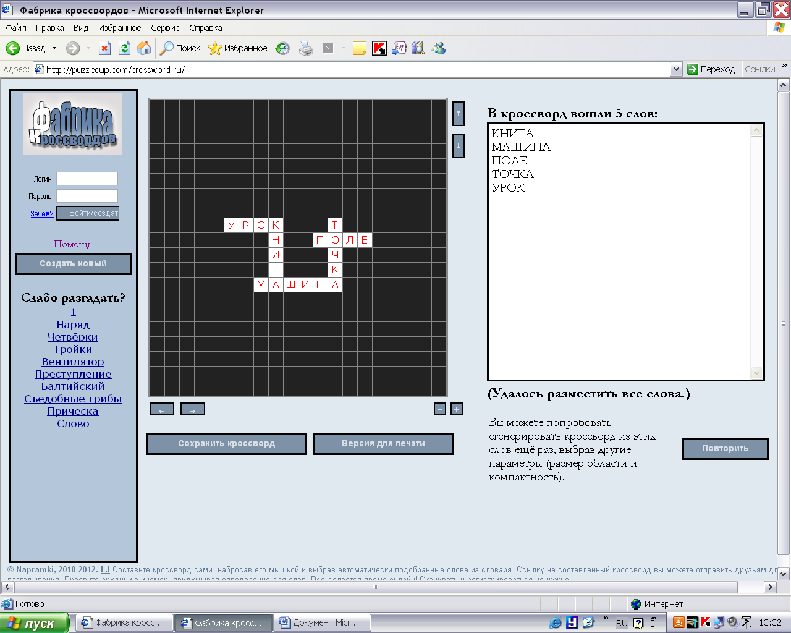Open the Сервис menu
791x633 pixels.
165,28
